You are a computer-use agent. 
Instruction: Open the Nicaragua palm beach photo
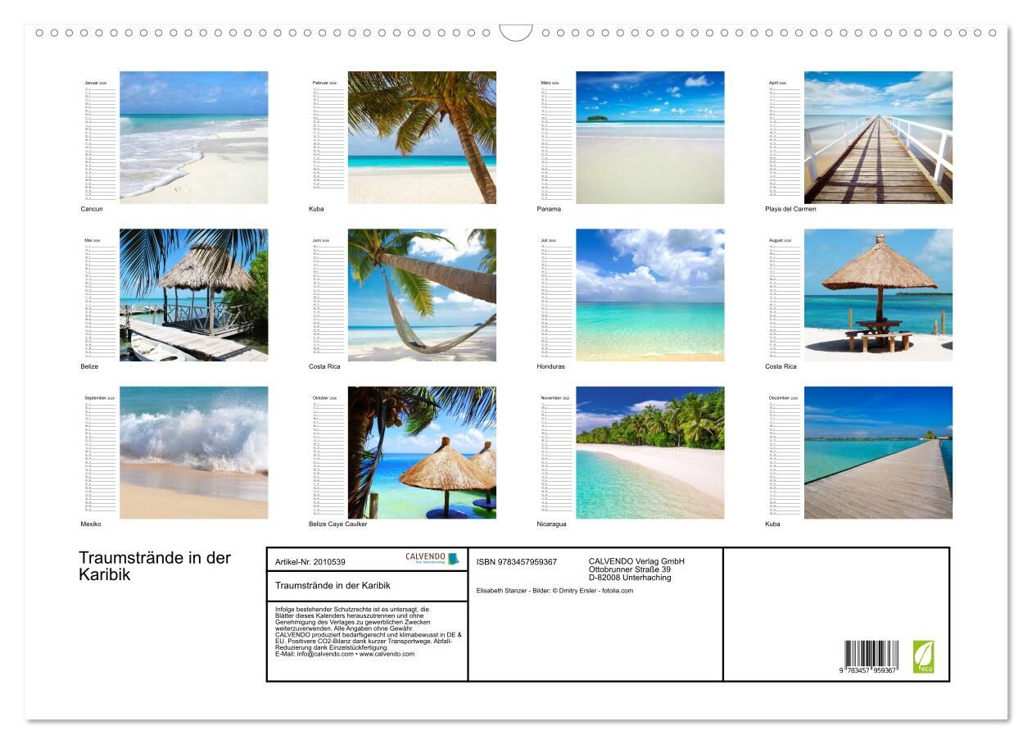(x=650, y=452)
